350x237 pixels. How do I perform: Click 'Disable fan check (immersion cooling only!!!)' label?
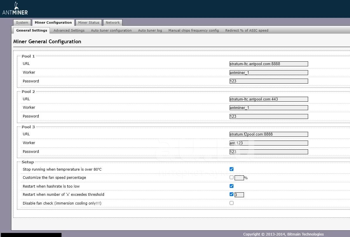[x=62, y=203]
